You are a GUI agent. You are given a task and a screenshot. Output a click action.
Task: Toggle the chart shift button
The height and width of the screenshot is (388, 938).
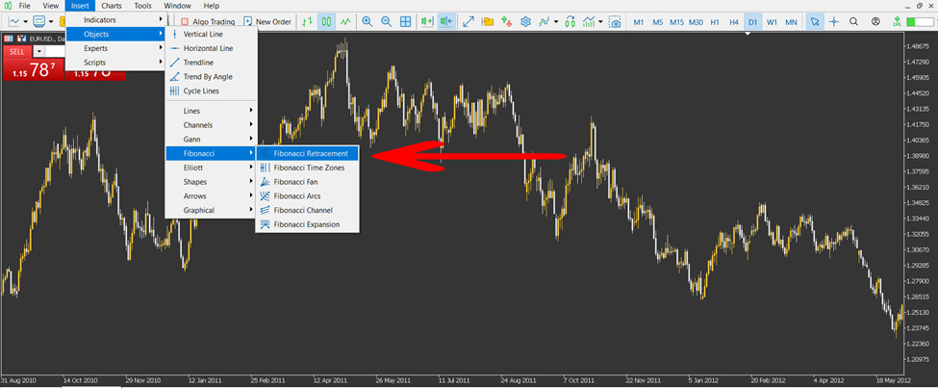click(x=446, y=21)
